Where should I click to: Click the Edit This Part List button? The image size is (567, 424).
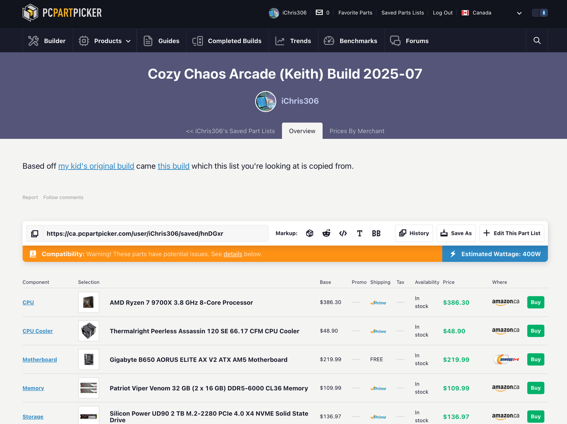512,234
